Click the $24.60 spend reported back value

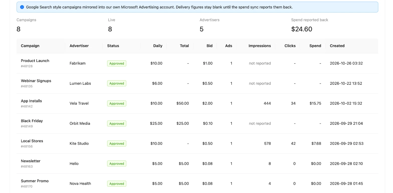pyautogui.click(x=302, y=29)
